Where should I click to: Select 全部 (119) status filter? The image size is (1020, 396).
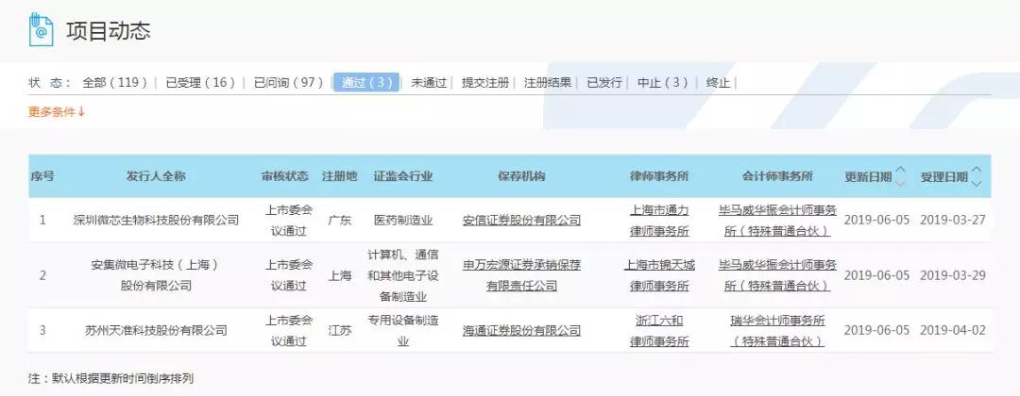(x=115, y=83)
